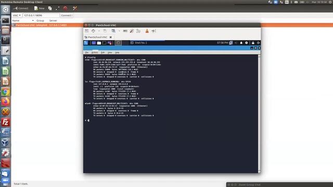Open Ubuntu Dash search from launcher
Viewport: 333px width, 187px height.
tap(6, 9)
